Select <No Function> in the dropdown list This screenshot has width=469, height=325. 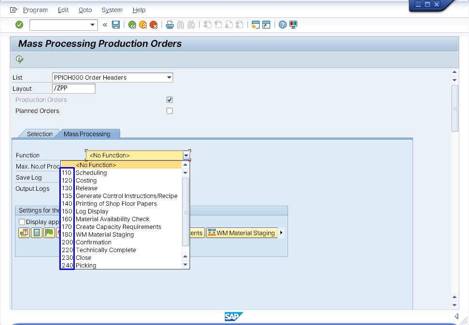click(121, 165)
